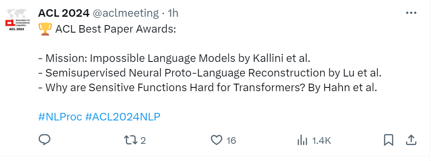Screen dimensions: 437x161
Task: Follow the #NLProc hashtag
Action: pos(60,117)
